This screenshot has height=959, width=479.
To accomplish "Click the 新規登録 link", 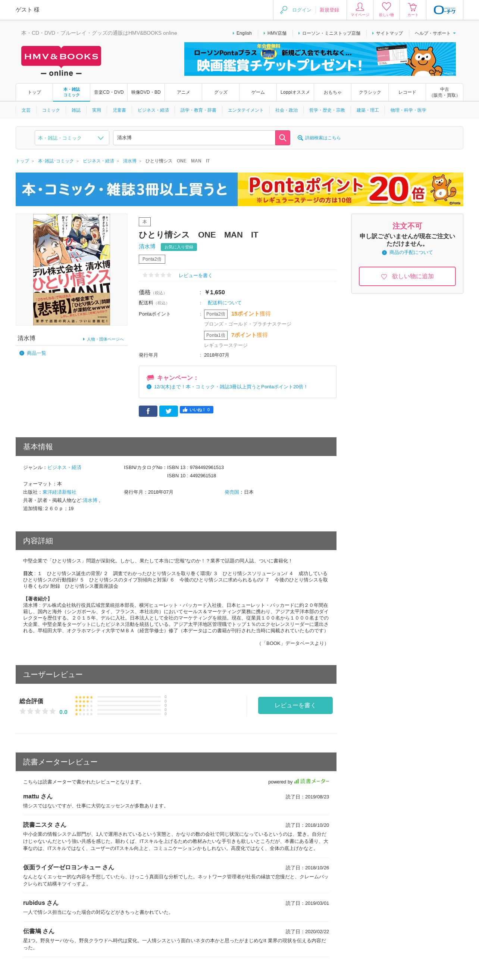I will [329, 10].
